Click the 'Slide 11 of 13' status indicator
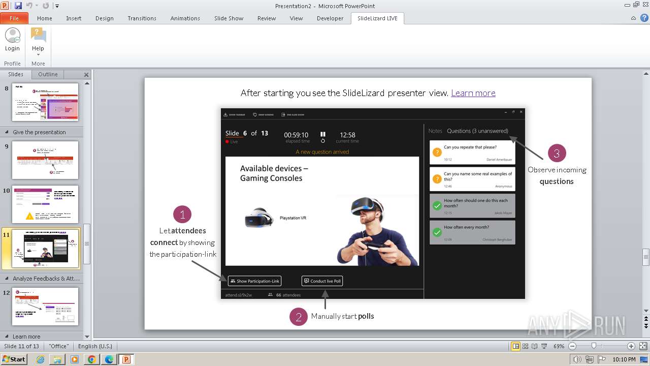Viewport: 650px width, 366px height. [21, 346]
